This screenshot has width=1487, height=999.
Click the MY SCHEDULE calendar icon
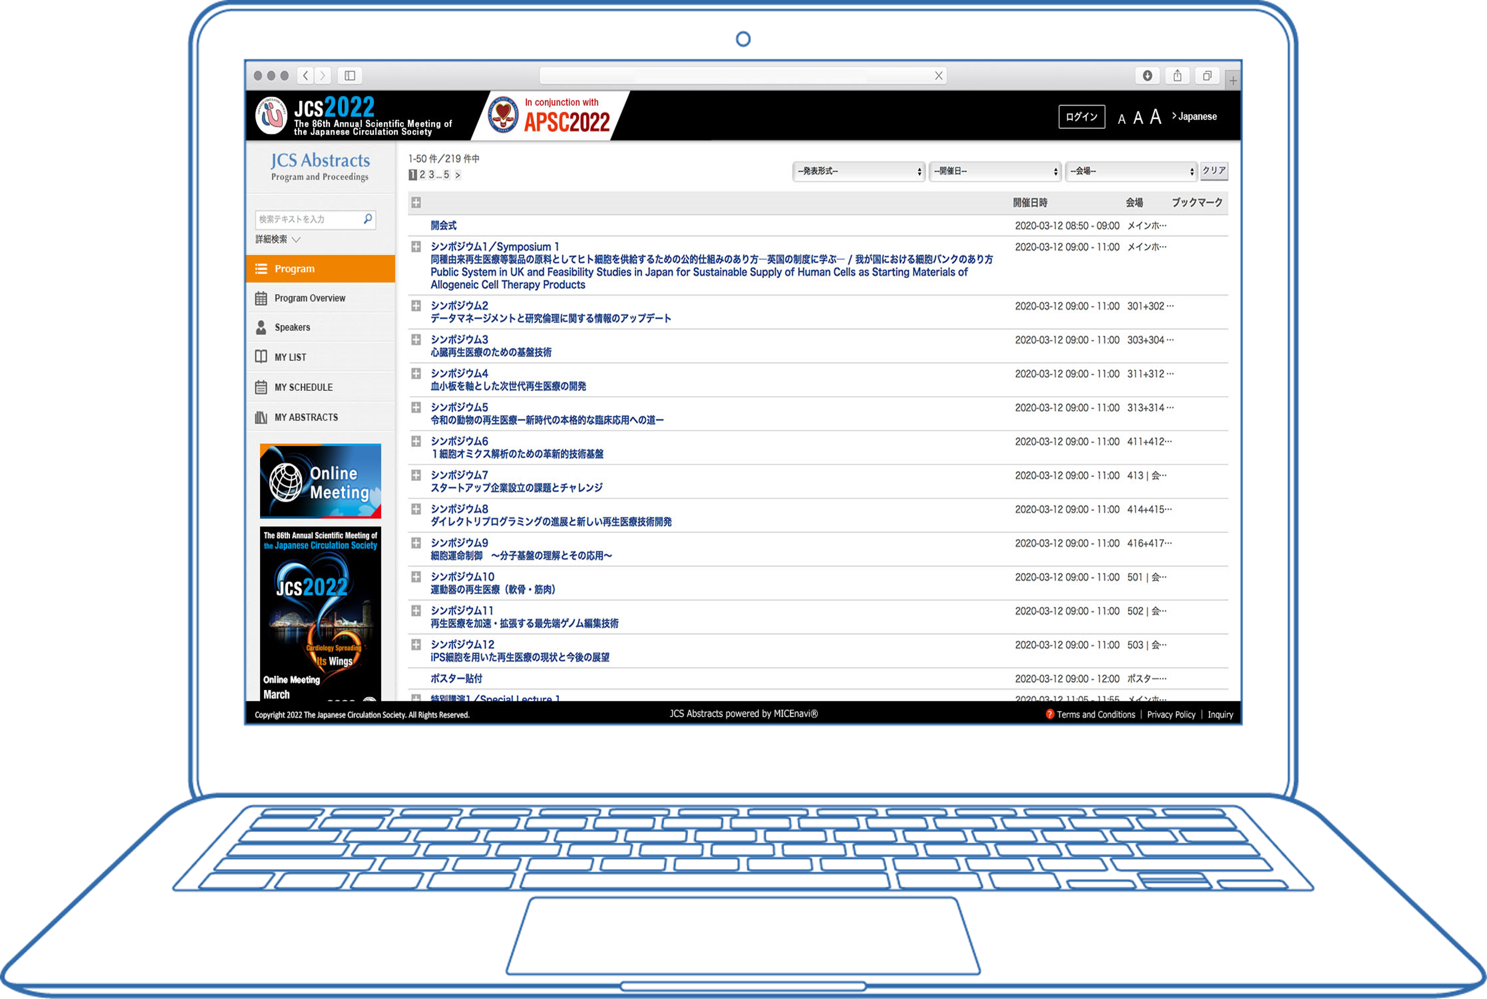coord(261,387)
